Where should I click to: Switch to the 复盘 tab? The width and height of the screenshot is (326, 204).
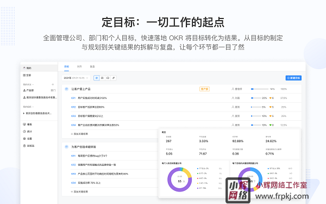pos(92,66)
